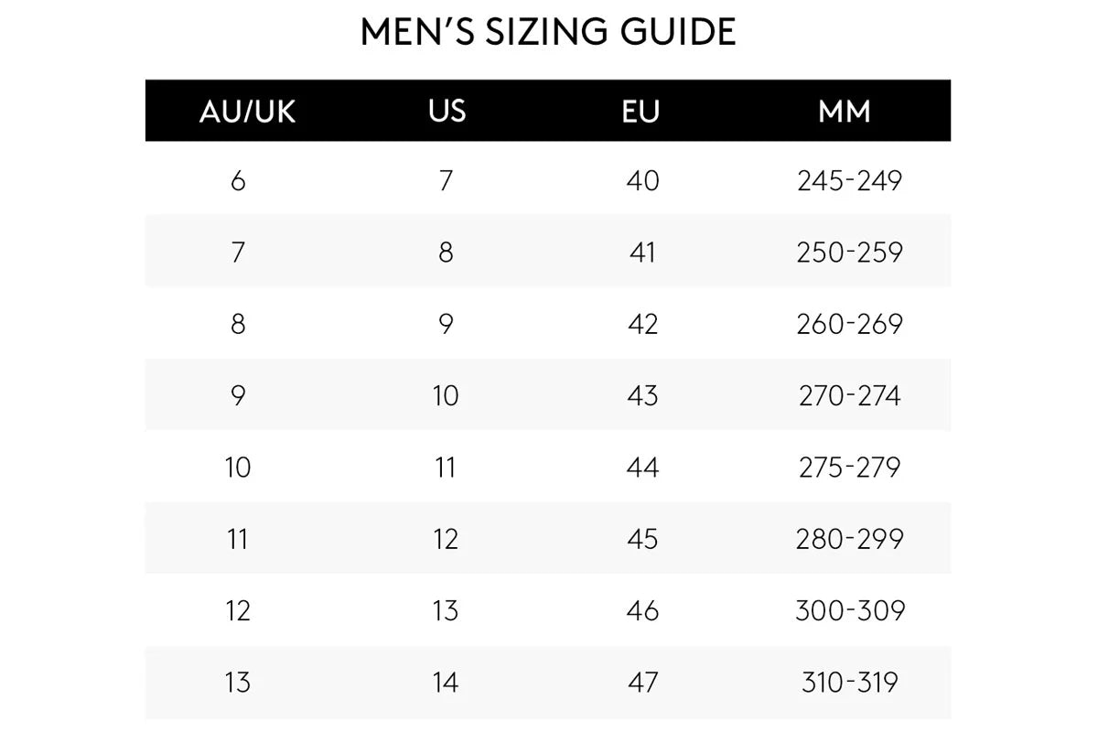Click the US column header
Image resolution: width=1098 pixels, height=732 pixels.
[x=447, y=111]
